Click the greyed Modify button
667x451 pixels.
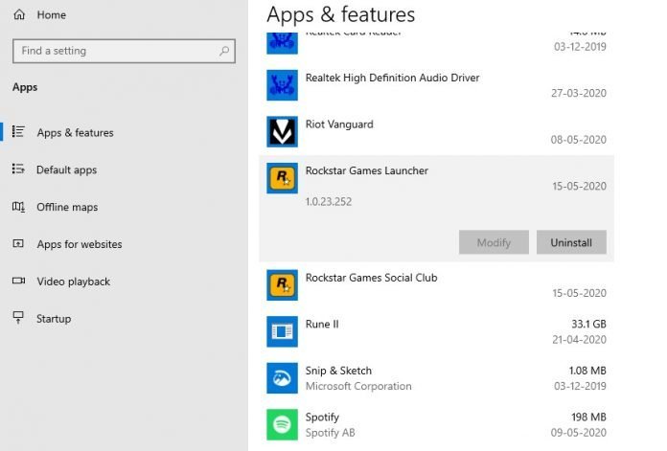click(x=494, y=242)
